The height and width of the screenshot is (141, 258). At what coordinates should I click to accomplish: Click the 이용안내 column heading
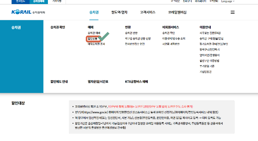coord(205,27)
